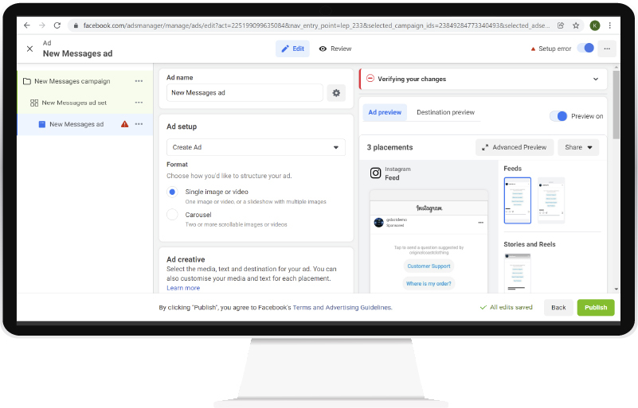Click the blue ad icon in the tree

click(42, 124)
